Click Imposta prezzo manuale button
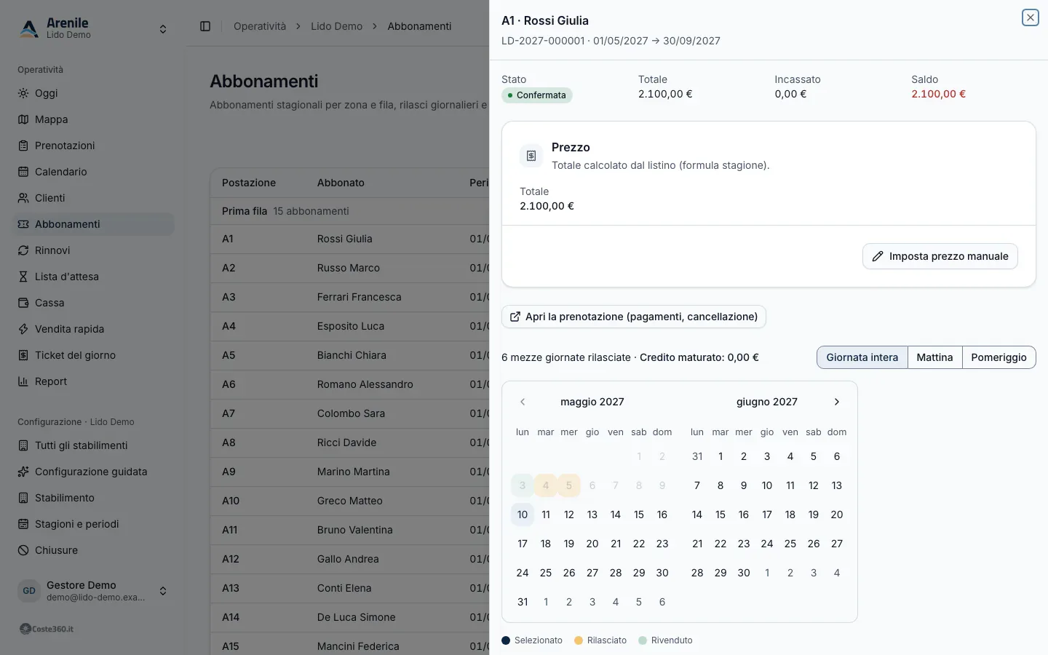The image size is (1048, 655). pyautogui.click(x=940, y=256)
